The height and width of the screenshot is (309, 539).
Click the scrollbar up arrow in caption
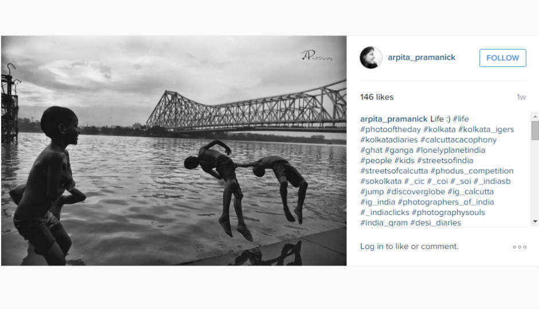click(x=535, y=117)
